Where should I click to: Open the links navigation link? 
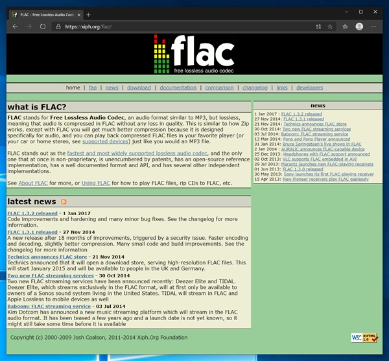pos(282,87)
